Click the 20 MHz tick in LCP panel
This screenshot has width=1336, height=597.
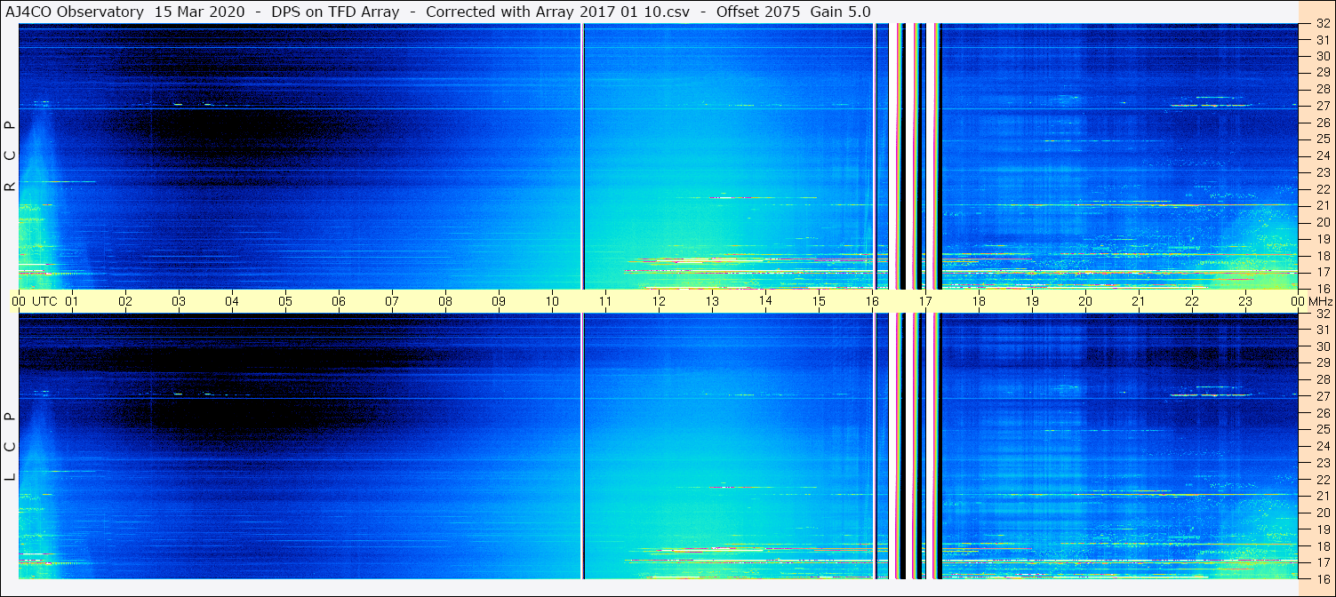click(x=1322, y=513)
